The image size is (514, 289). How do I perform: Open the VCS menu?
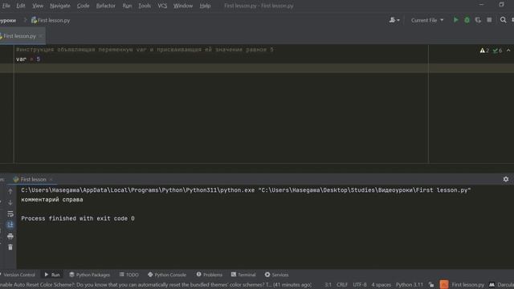[x=162, y=6]
